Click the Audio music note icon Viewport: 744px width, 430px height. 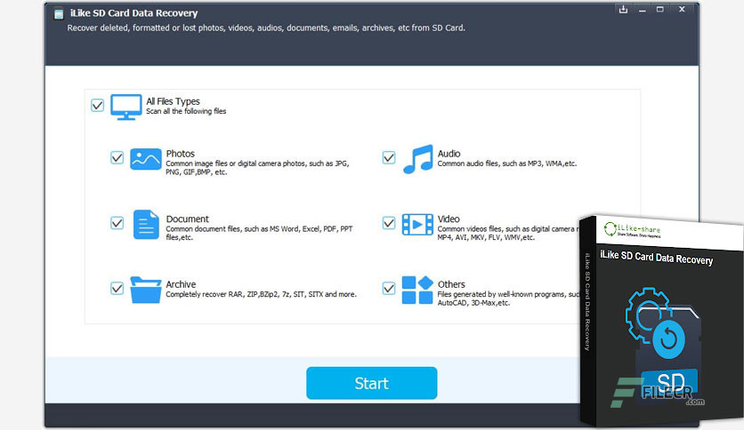click(x=418, y=159)
